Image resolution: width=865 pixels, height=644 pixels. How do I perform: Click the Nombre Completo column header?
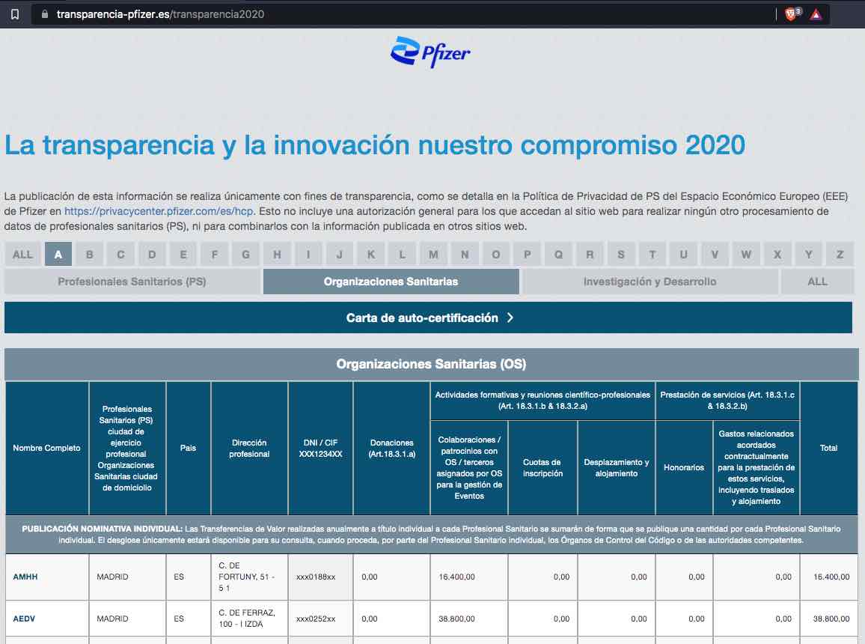[x=47, y=448]
